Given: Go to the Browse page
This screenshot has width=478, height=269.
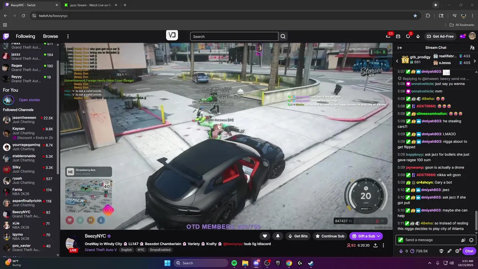Looking at the screenshot, I should 50,36.
